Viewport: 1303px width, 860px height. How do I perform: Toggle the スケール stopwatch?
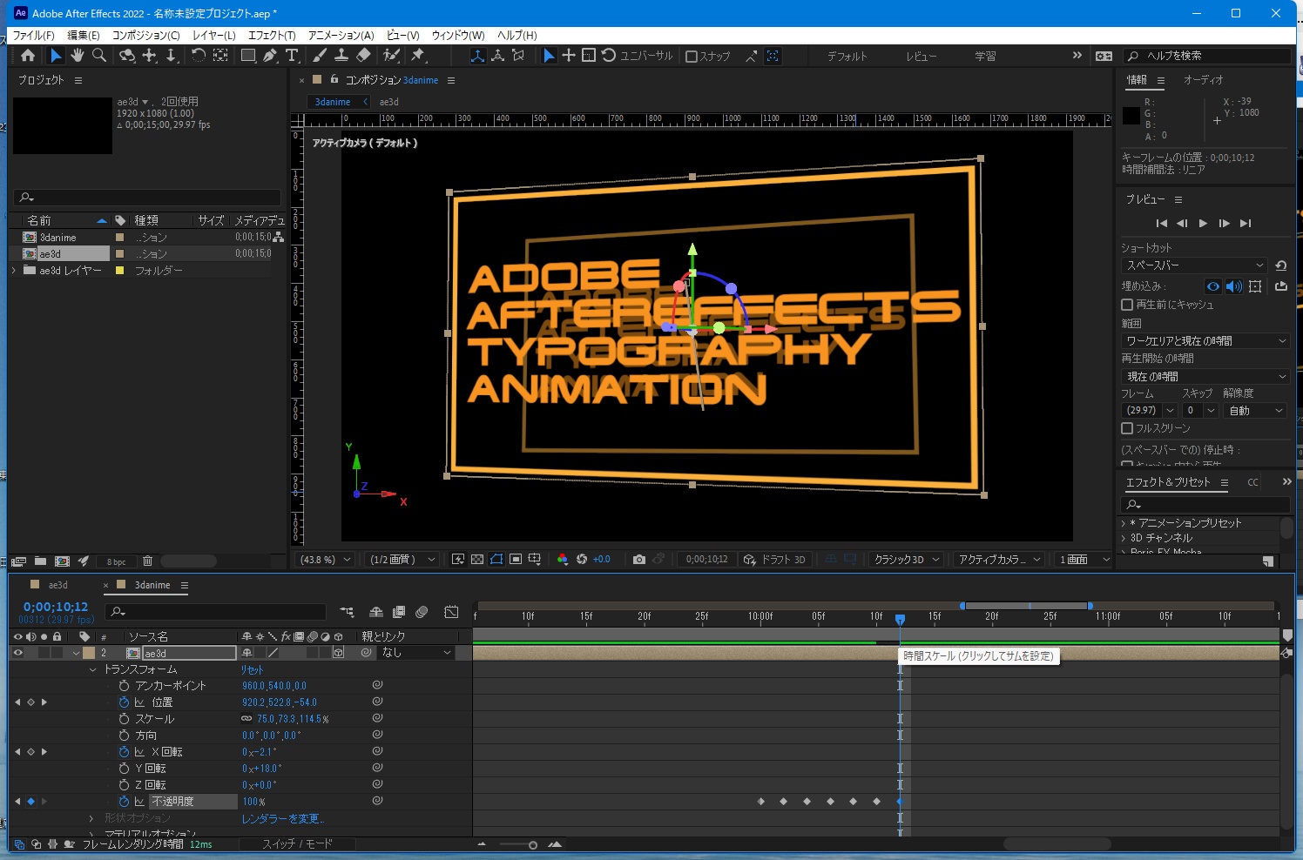click(x=124, y=719)
